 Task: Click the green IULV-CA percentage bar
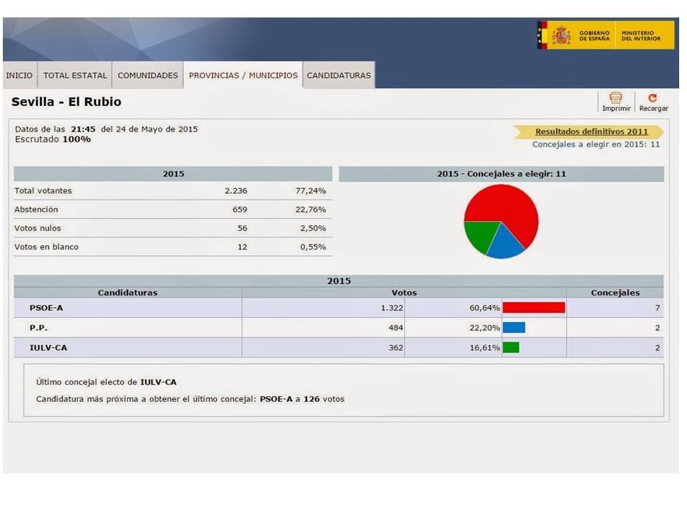point(511,348)
